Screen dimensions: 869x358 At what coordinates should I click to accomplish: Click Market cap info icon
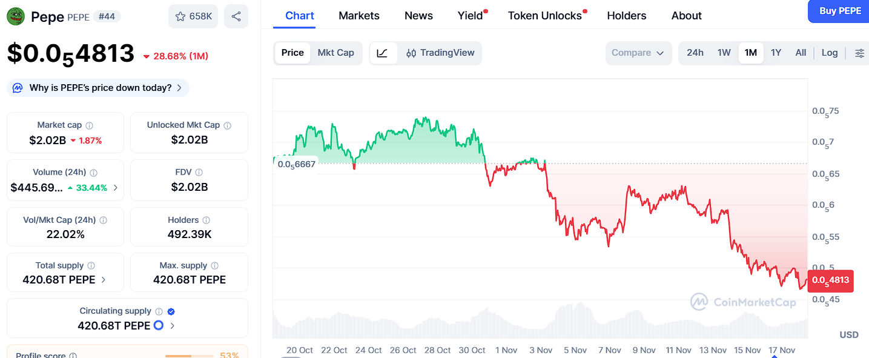(90, 125)
